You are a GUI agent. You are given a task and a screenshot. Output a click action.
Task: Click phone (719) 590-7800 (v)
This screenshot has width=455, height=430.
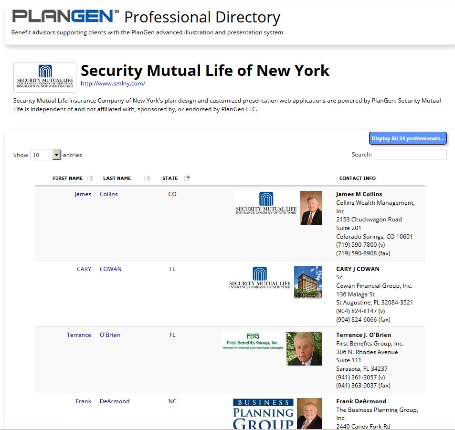360,245
